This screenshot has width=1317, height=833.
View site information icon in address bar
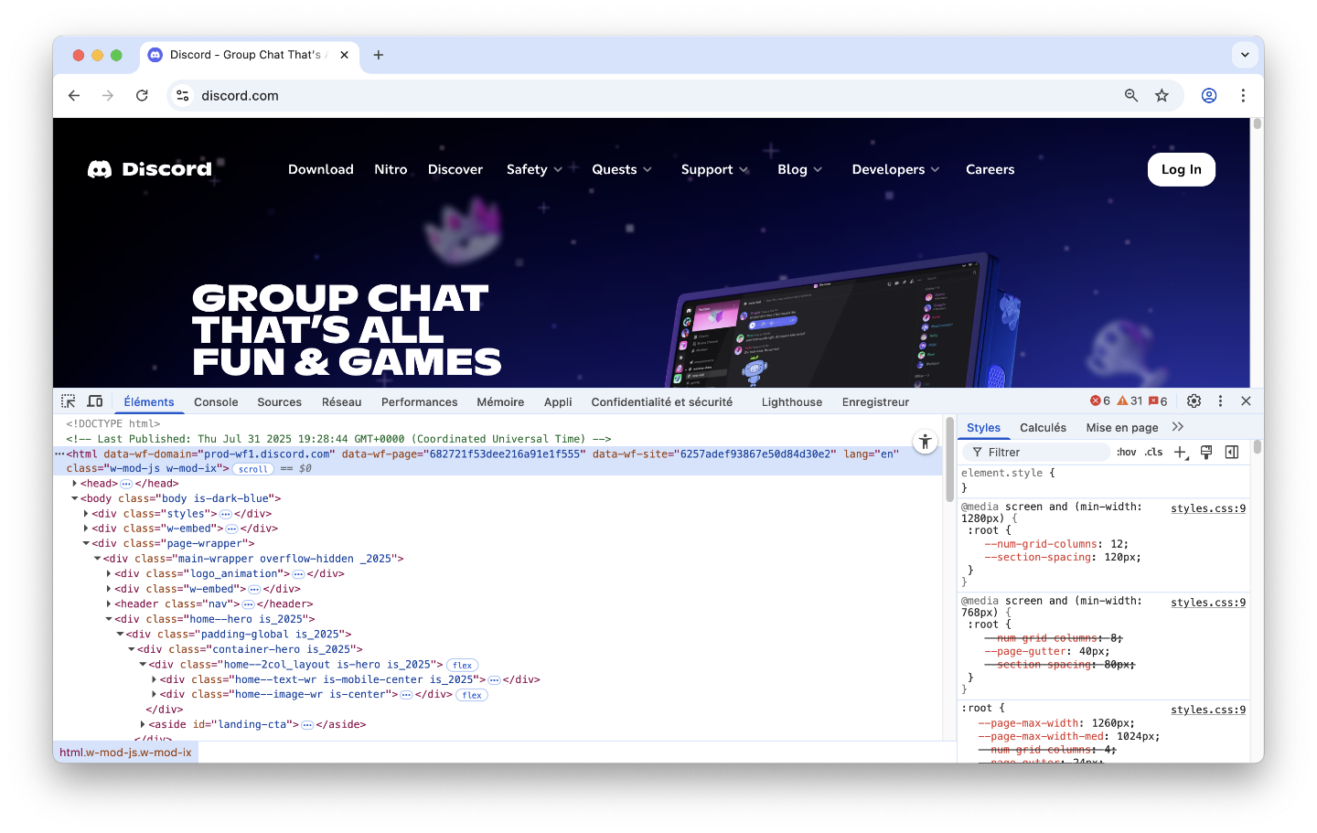click(x=183, y=95)
